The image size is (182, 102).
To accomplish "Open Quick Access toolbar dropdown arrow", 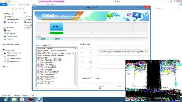I will (11, 1).
